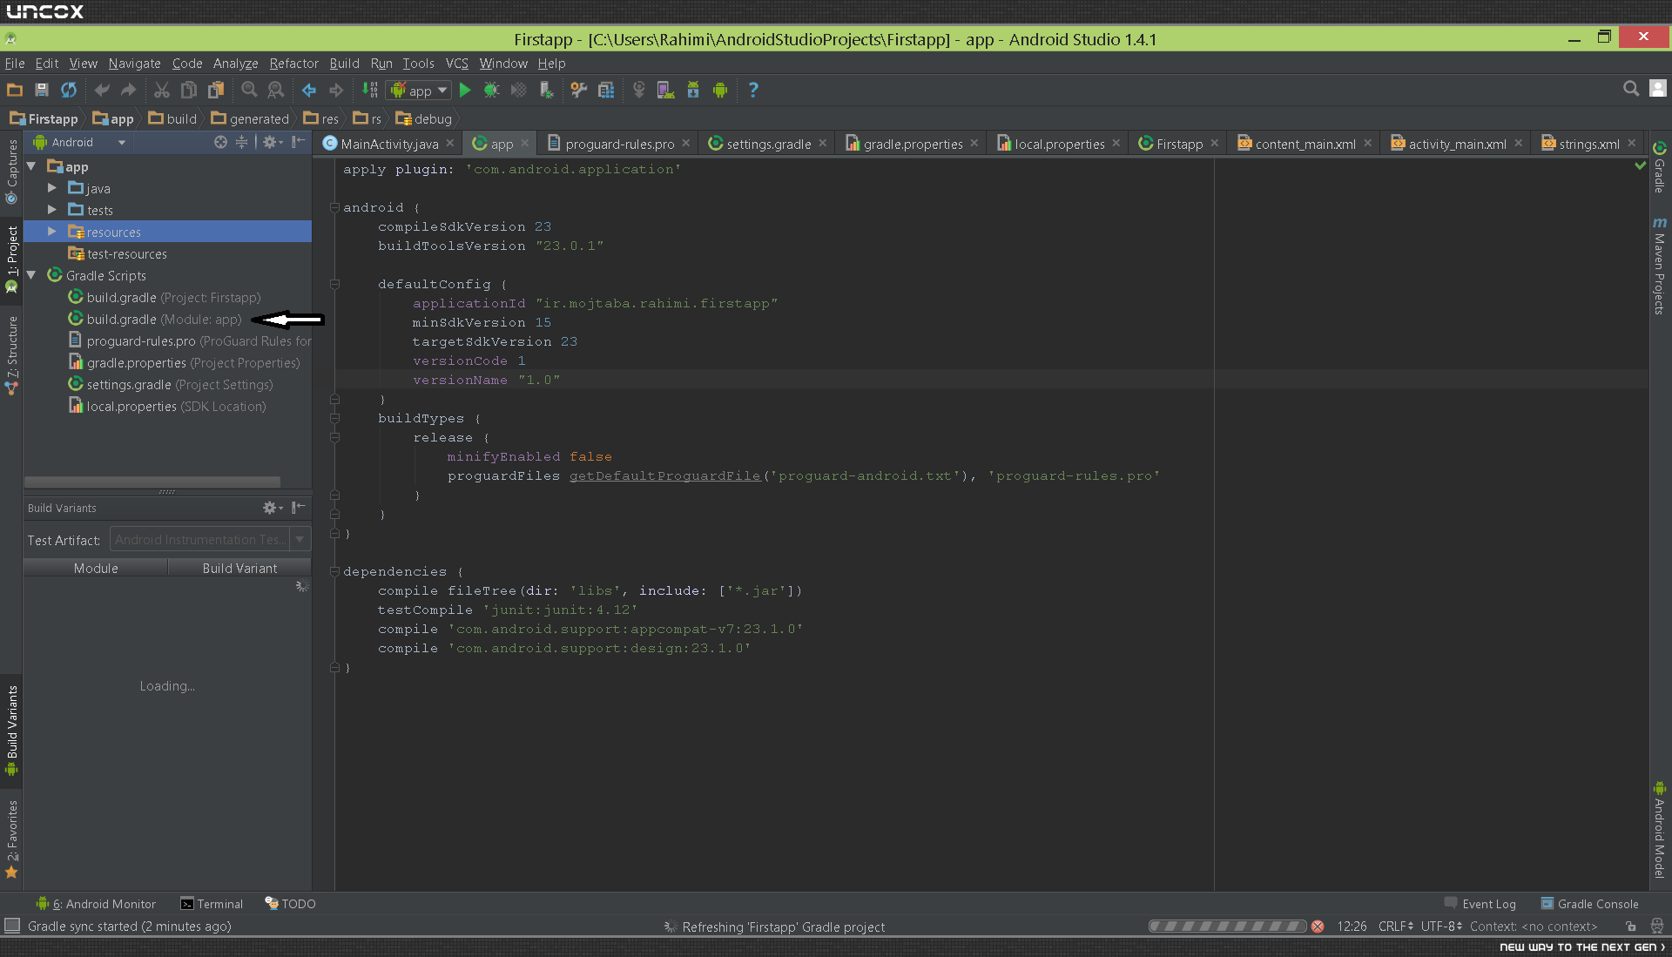The height and width of the screenshot is (957, 1672).
Task: Toggle the Structure tool window stripe
Action: coord(11,355)
